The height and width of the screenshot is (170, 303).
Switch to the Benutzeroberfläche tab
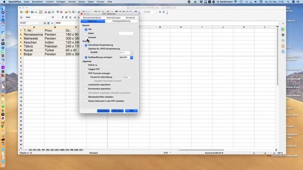pyautogui.click(x=92, y=18)
